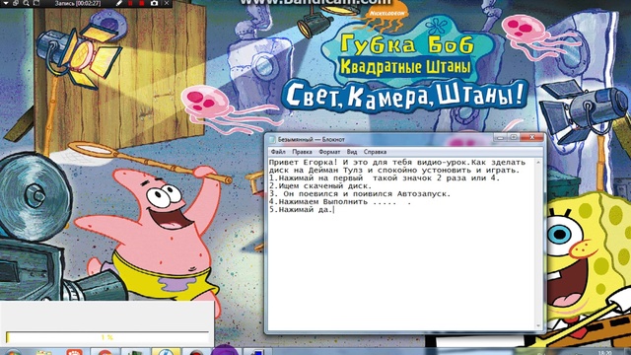The width and height of the screenshot is (631, 355).
Task: Click the Bandicam fullscreen rectangle icon
Action: (36, 3)
